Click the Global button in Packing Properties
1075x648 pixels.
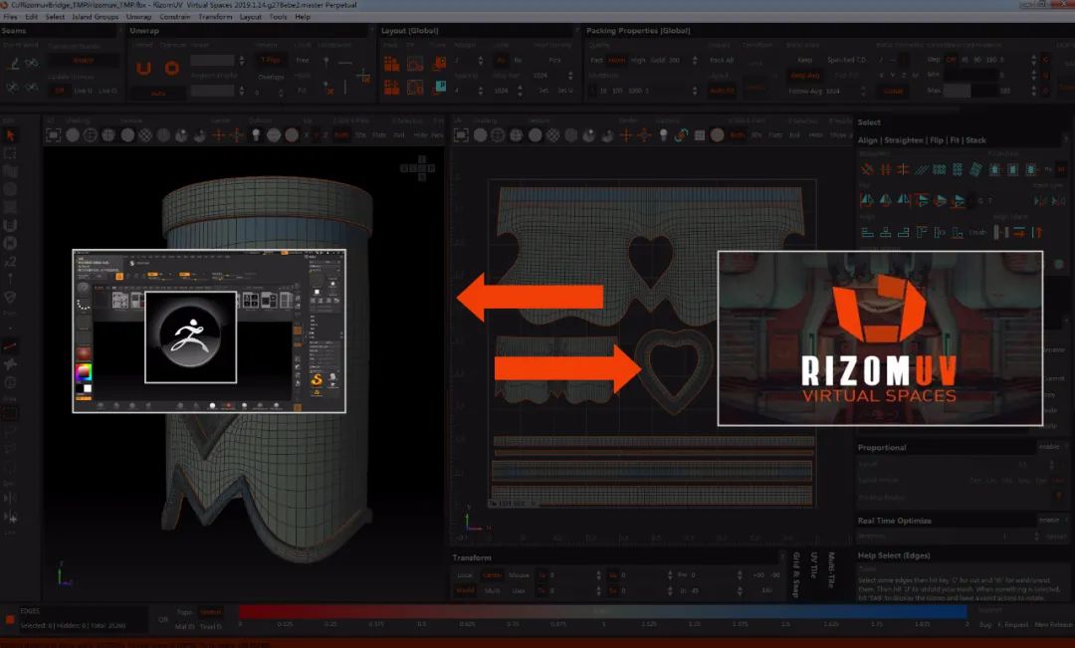coord(893,91)
